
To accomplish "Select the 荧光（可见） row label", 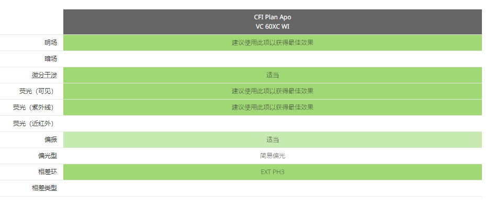I will (37, 91).
